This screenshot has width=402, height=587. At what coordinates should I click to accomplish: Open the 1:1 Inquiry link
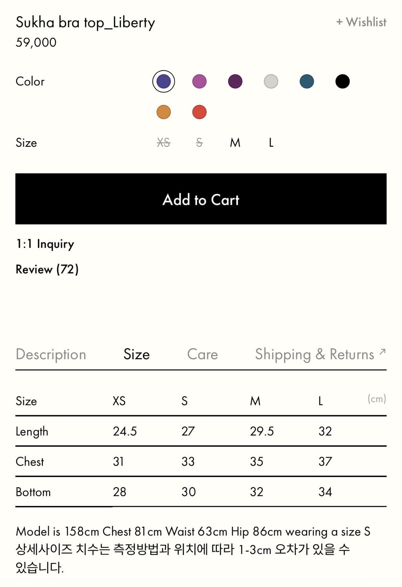(x=45, y=244)
